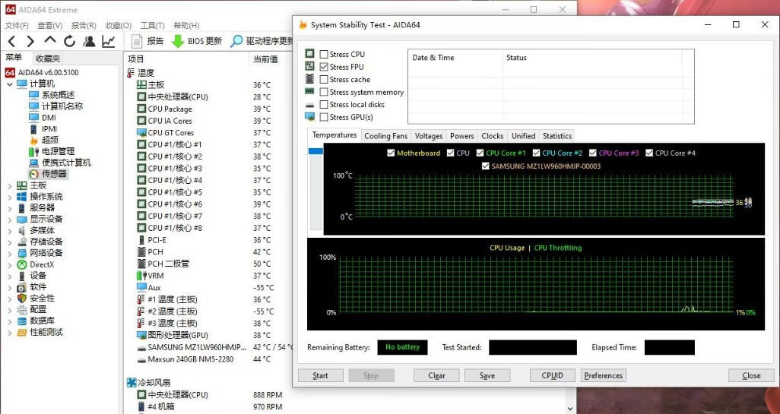Select 系统概述 in the tree
This screenshot has width=780, height=414.
tap(58, 95)
